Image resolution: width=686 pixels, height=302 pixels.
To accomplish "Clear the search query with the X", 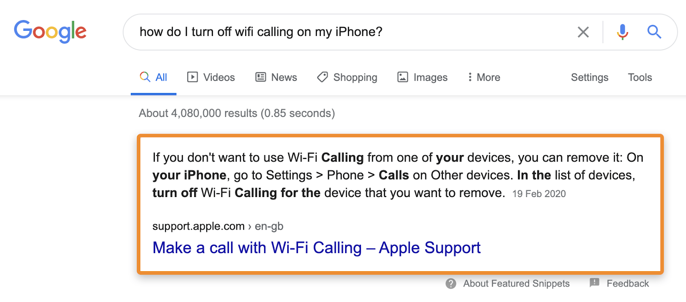I will coord(583,32).
